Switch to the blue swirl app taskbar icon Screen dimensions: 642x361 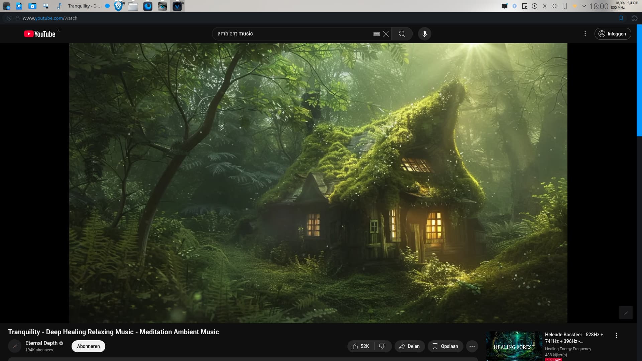click(x=148, y=6)
